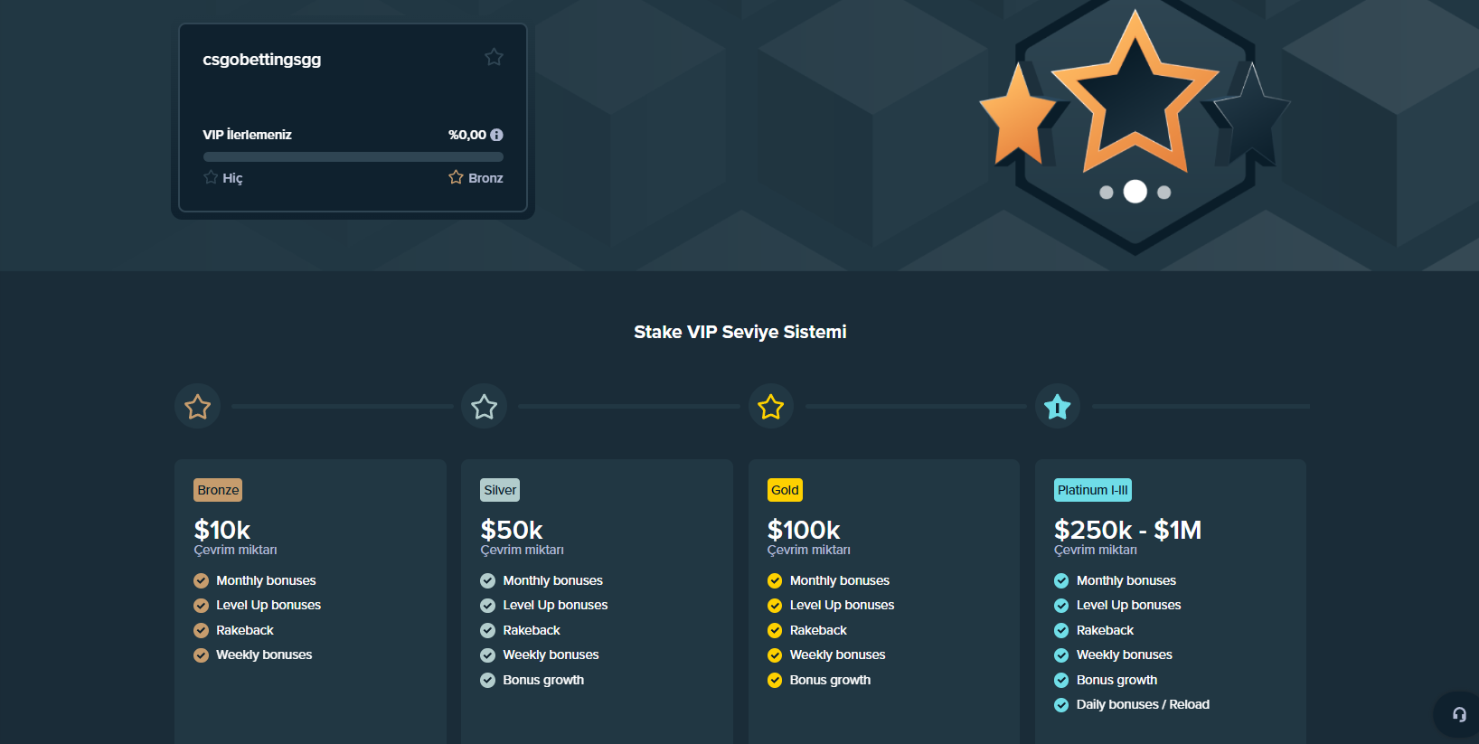This screenshot has width=1479, height=744.
Task: Click the Platinum star level icon in timeline
Action: point(1057,407)
